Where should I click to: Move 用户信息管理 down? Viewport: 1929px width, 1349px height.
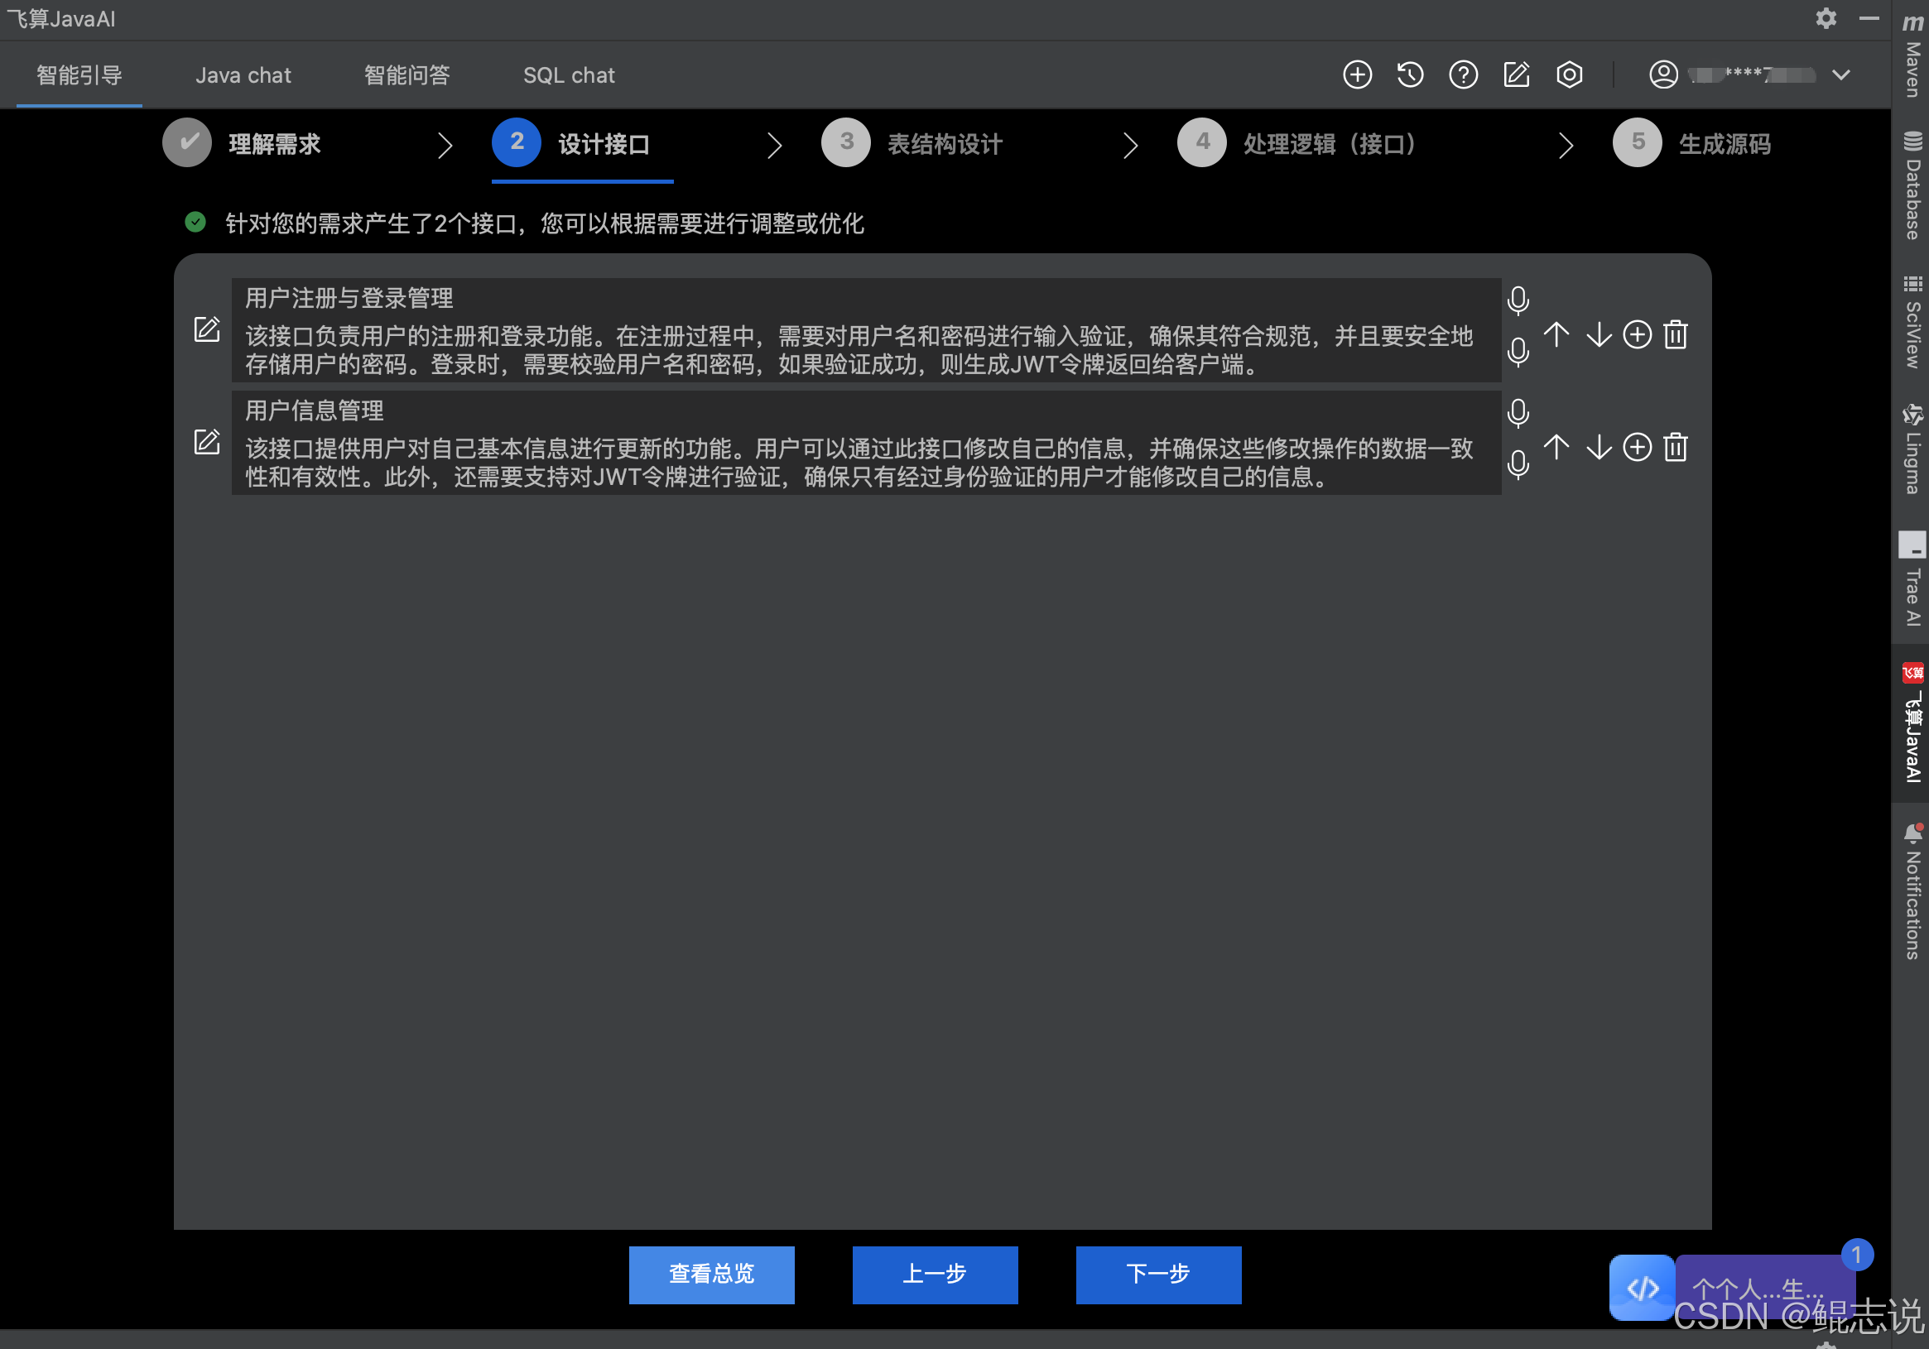tap(1598, 447)
